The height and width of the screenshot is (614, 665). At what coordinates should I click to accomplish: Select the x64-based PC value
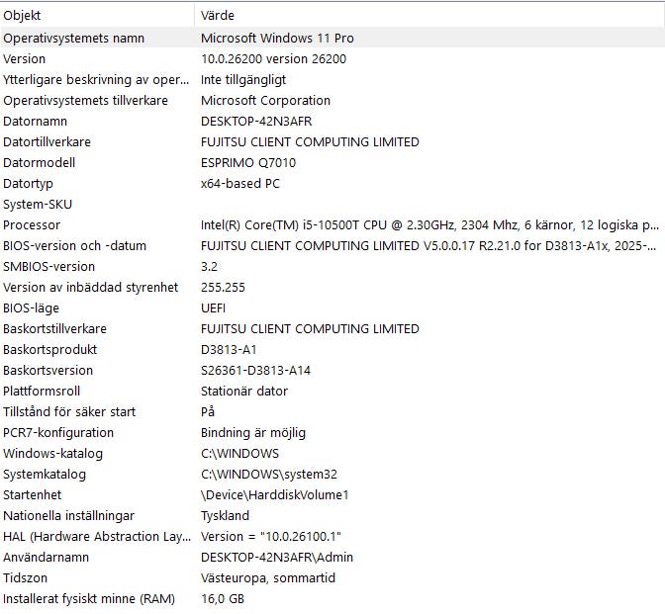click(240, 184)
